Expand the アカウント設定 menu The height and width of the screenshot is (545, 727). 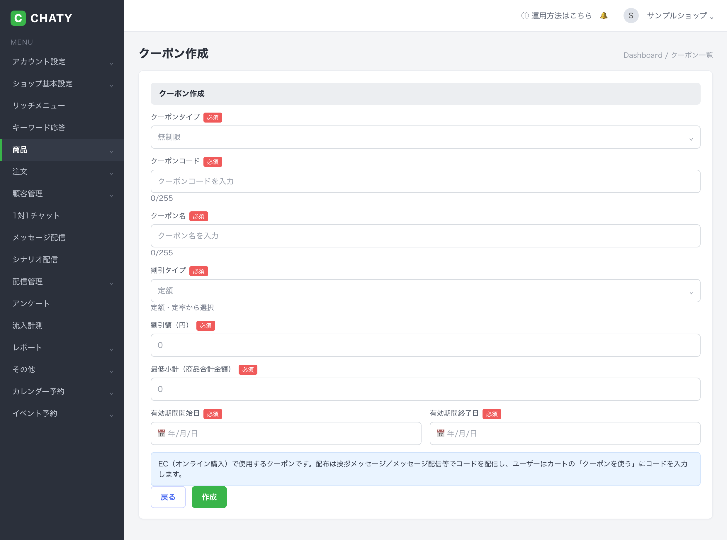[x=62, y=62]
